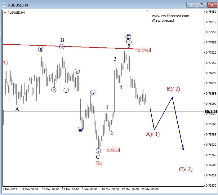Select the circled b wave label
The height and width of the screenshot is (195, 218).
tap(54, 90)
